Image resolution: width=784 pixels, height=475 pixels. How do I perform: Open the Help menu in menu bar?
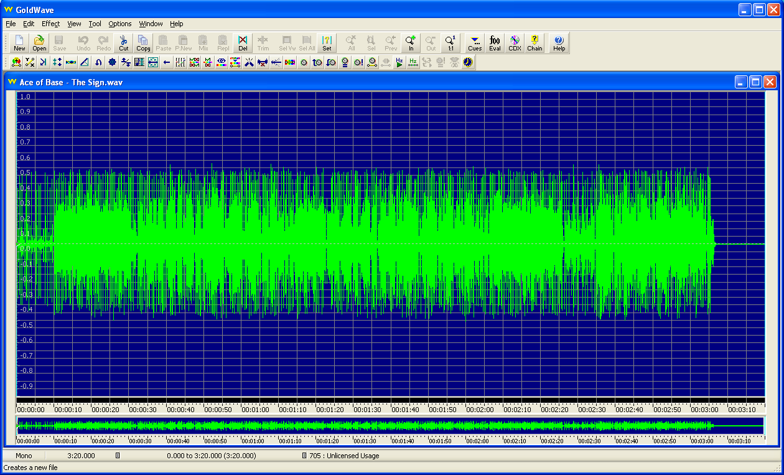coord(177,24)
